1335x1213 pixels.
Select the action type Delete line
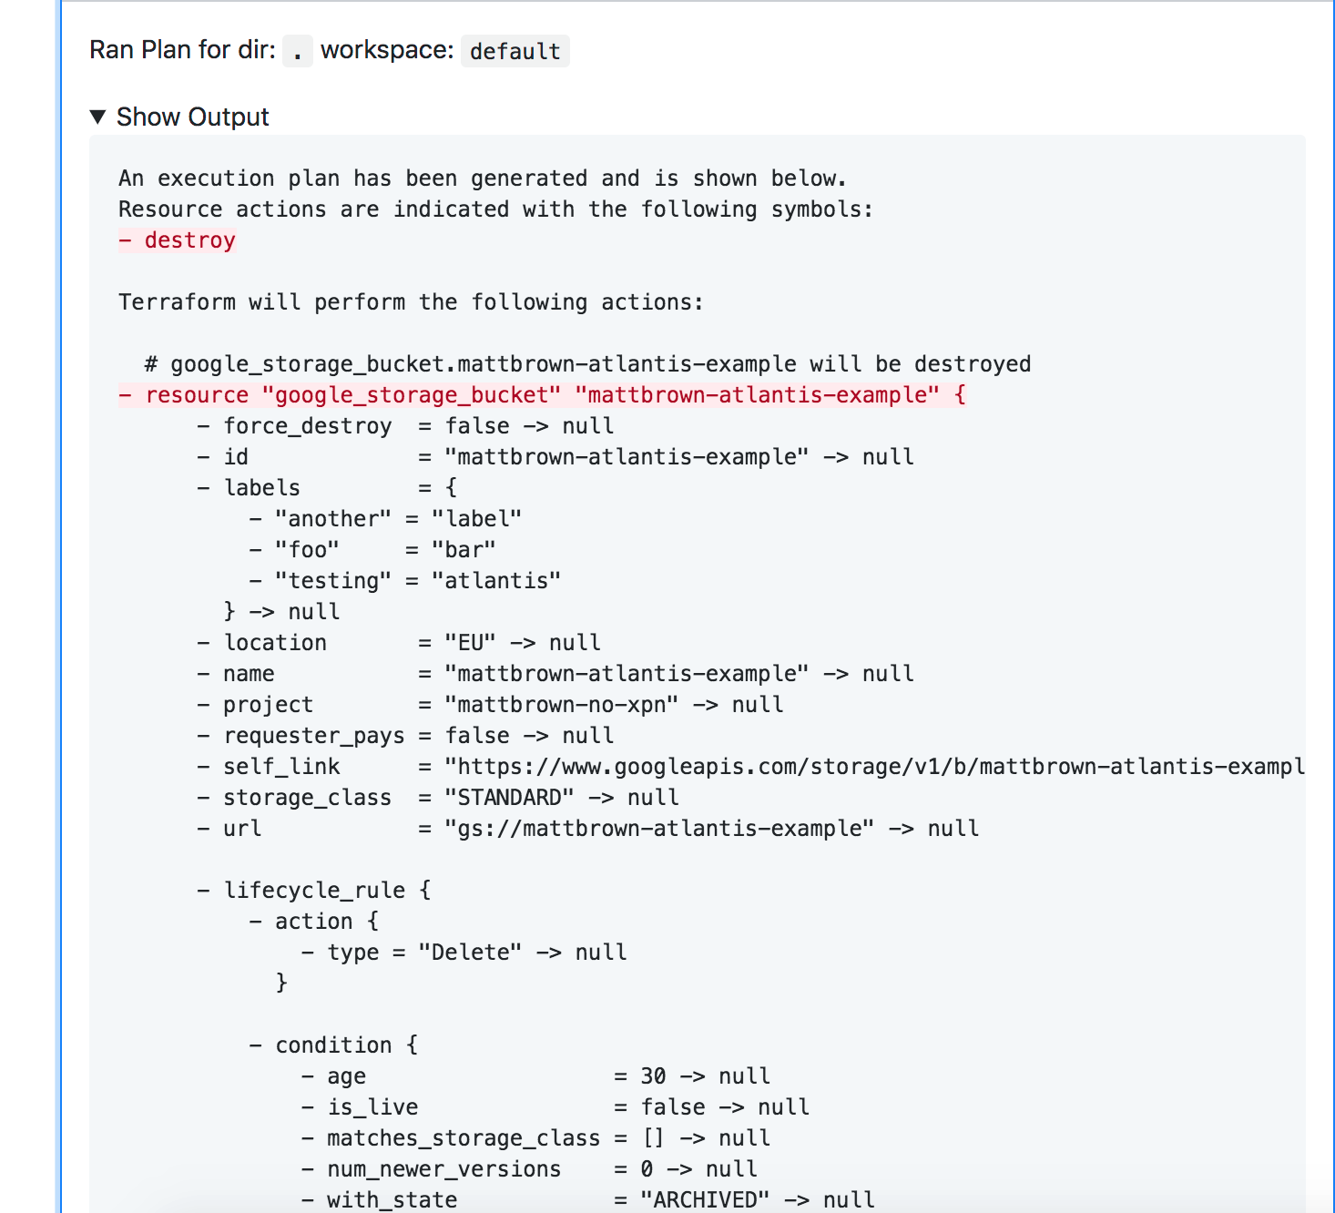tap(464, 952)
